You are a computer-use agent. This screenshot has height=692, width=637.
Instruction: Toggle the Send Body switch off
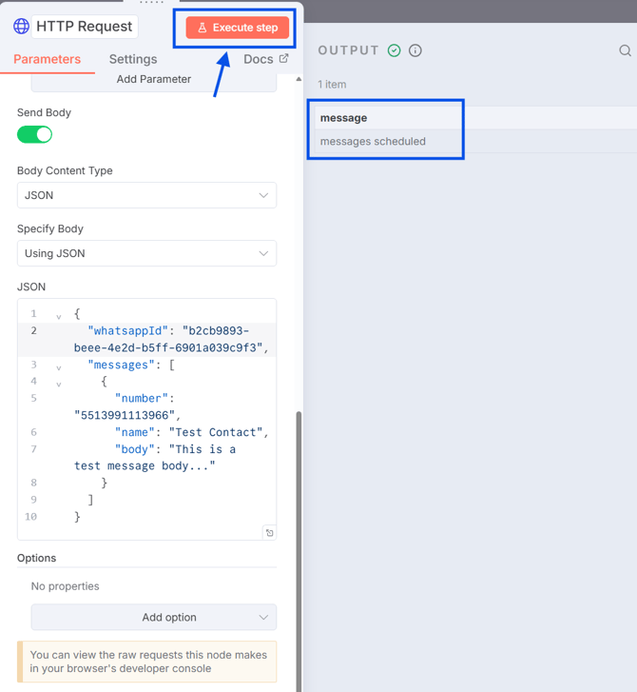pyautogui.click(x=35, y=134)
